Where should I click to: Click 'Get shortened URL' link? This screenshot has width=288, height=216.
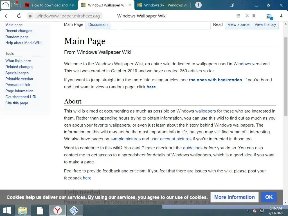[21, 97]
